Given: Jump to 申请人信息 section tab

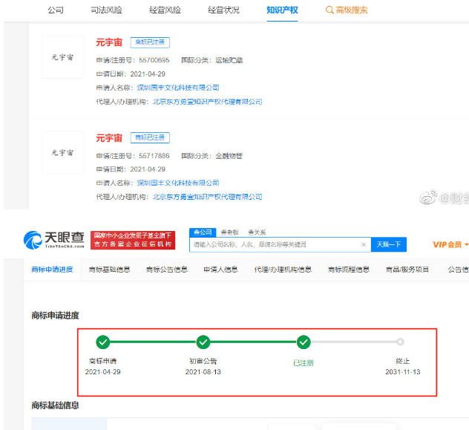Looking at the screenshot, I should [x=220, y=270].
